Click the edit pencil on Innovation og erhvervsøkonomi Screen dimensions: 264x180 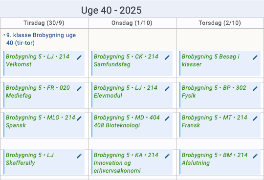pyautogui.click(x=167, y=156)
